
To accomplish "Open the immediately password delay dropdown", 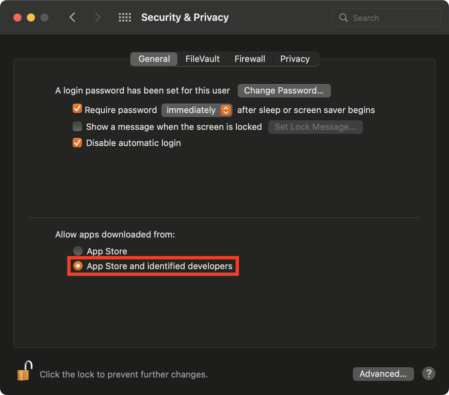I will pyautogui.click(x=197, y=110).
